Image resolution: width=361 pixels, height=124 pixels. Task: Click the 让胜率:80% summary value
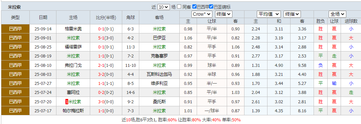pyautogui.click(x=189, y=120)
